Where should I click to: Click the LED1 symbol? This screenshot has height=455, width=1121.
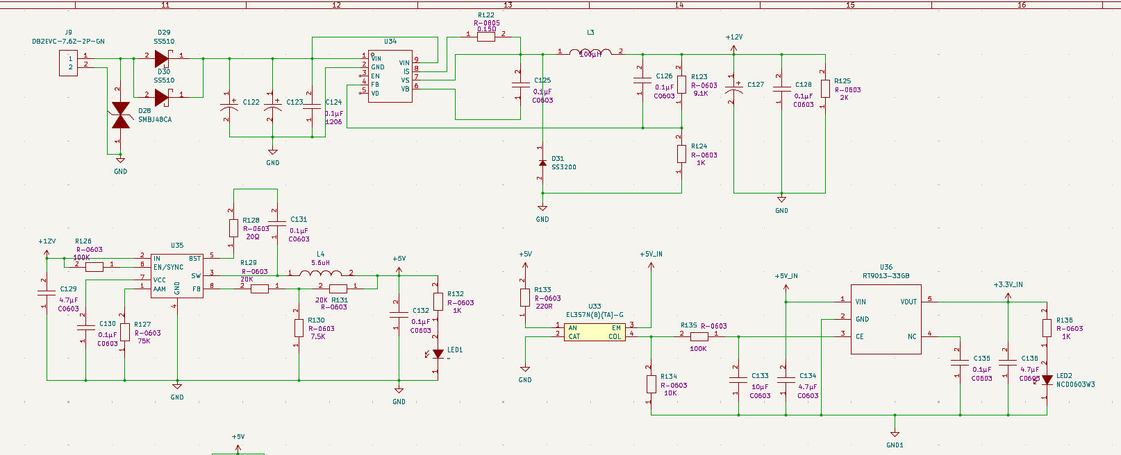[438, 354]
